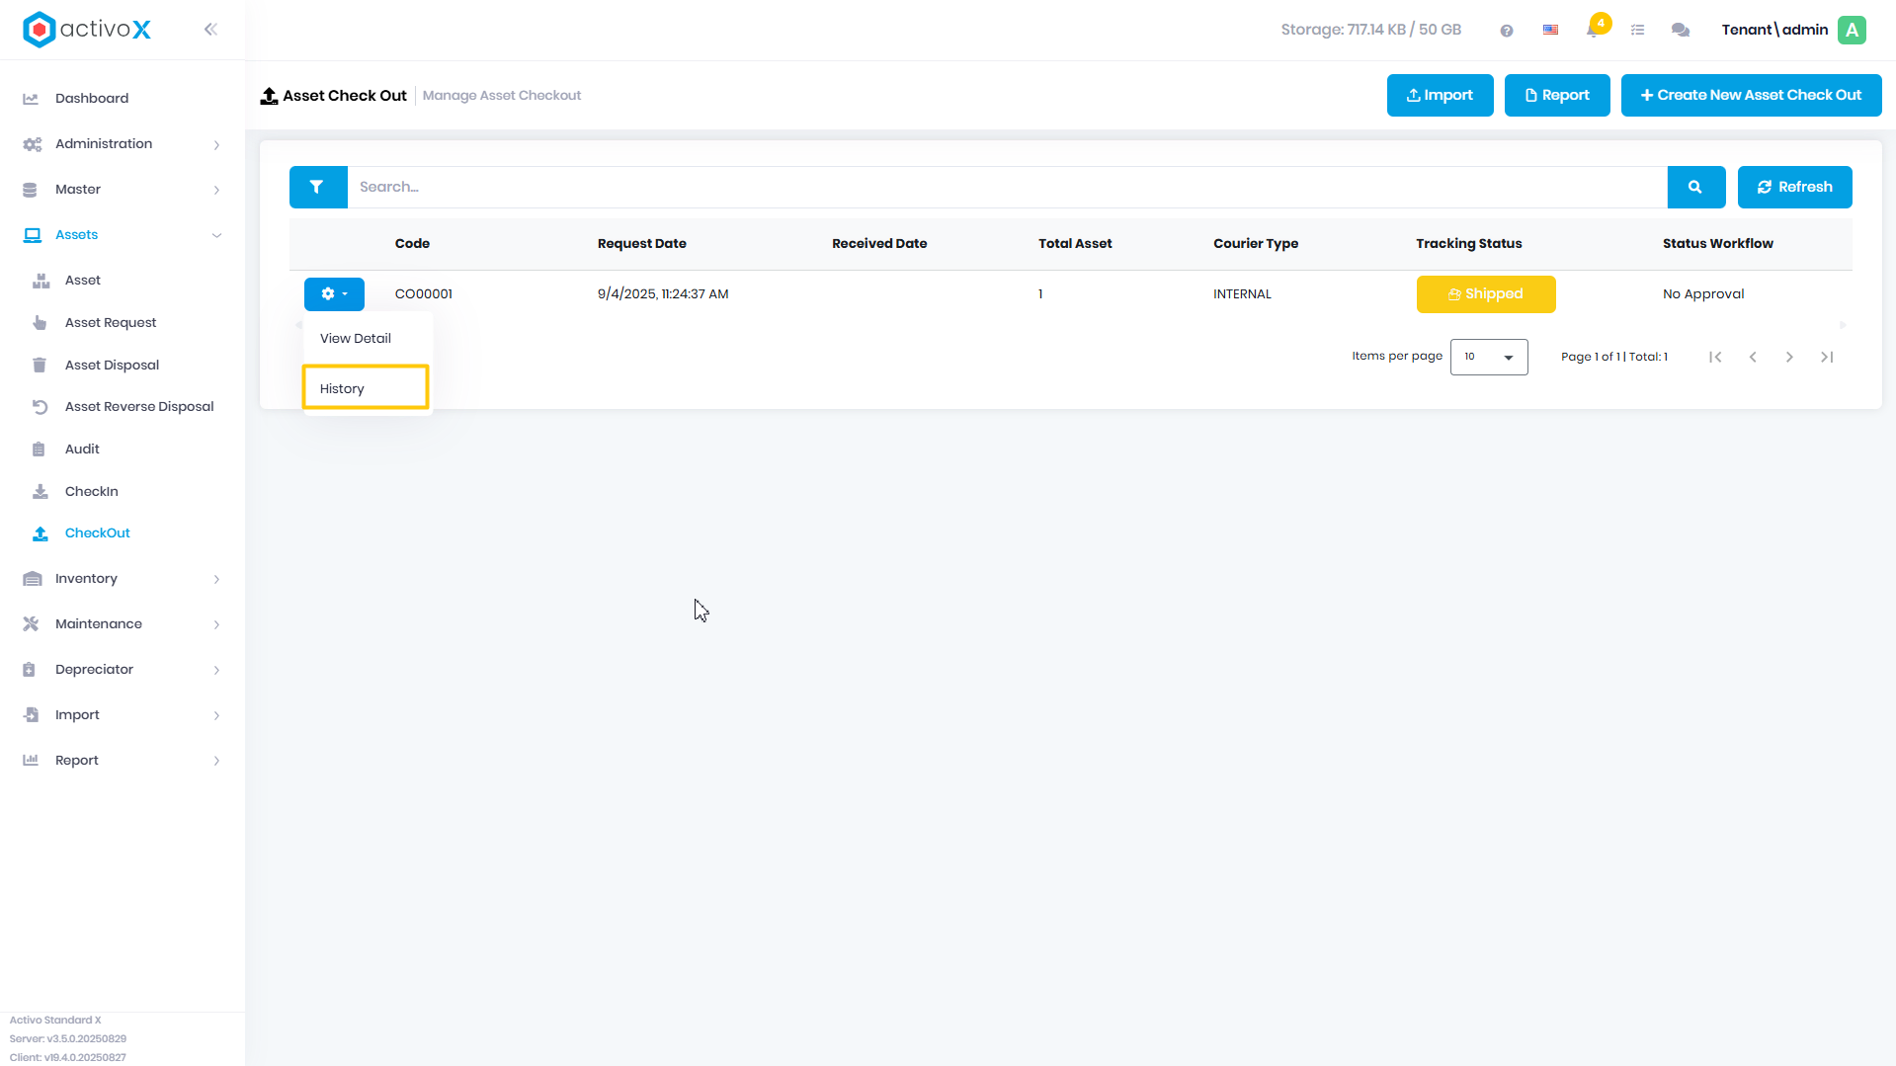
Task: Open notifications bell icon
Action: 1594,29
